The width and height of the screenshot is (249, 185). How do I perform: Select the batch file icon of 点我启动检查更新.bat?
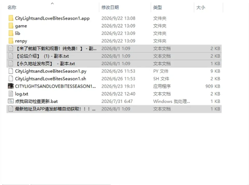11,101
